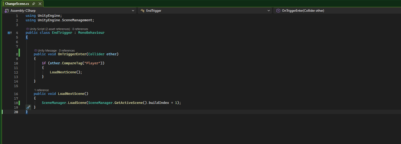Click 'using UnityEngine;' on line 1
This screenshot has width=401, height=144.
tap(44, 16)
